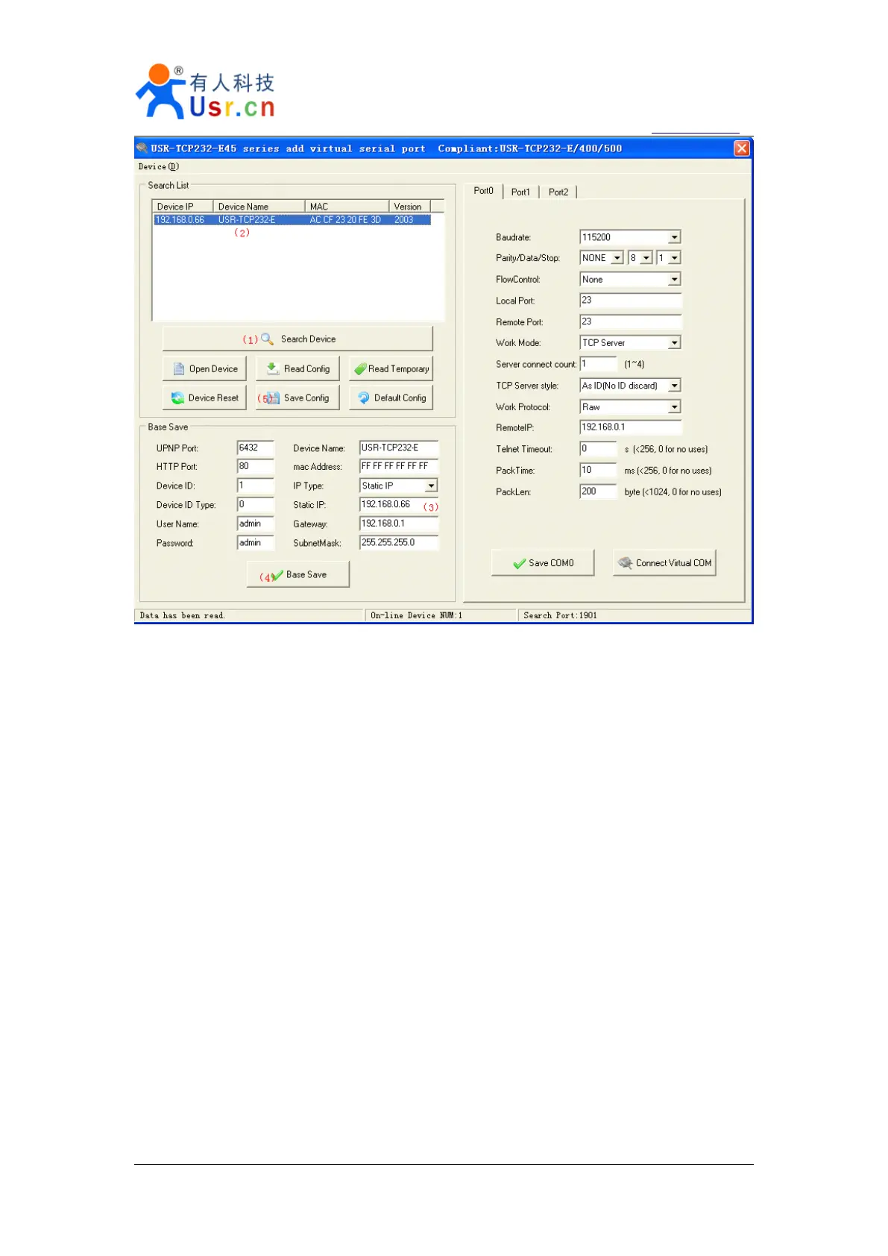Click the HTTP Port field
The height and width of the screenshot is (1256, 888).
pos(256,466)
